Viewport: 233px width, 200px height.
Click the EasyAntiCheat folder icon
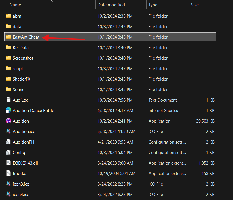tap(8, 37)
